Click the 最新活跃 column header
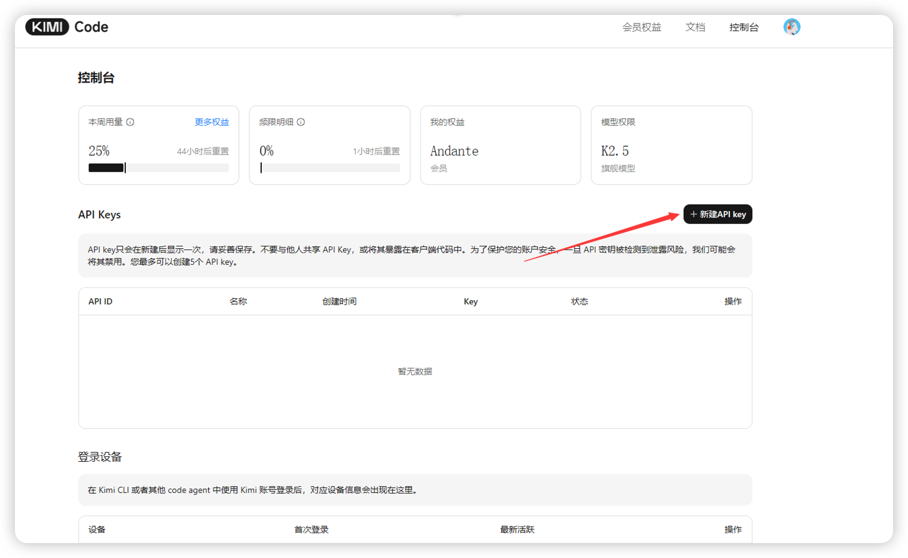This screenshot has width=908, height=558. coord(517,530)
